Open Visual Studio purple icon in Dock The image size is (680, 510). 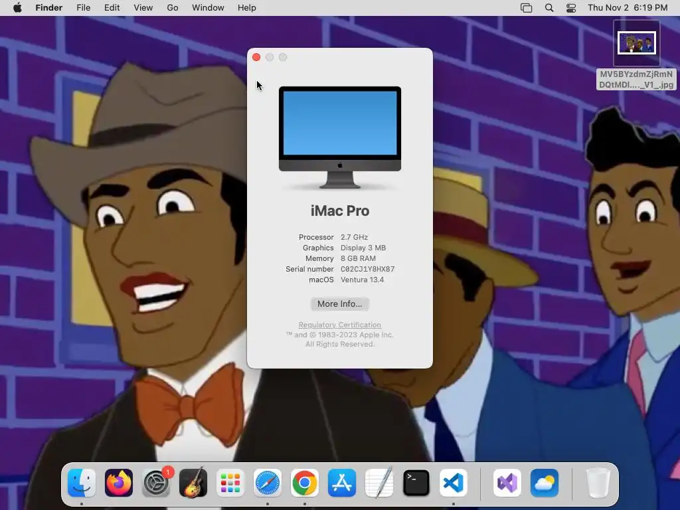tap(507, 483)
